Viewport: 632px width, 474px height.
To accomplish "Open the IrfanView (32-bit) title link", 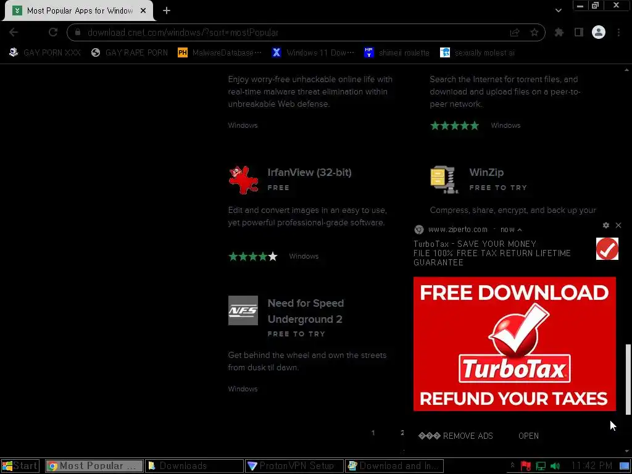I will pyautogui.click(x=310, y=173).
